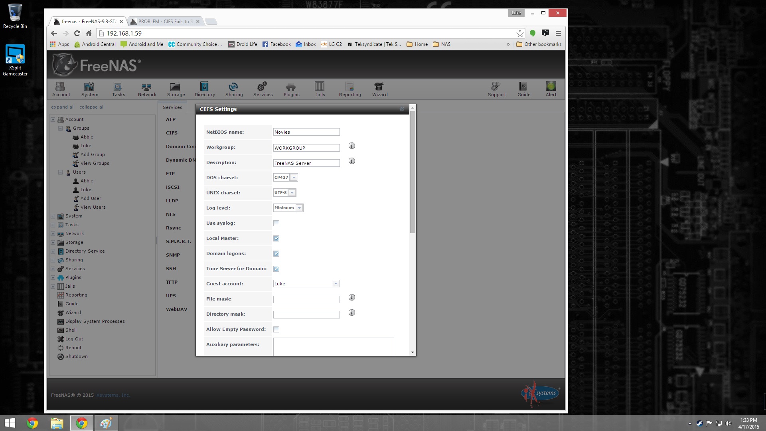Open the Storage toolbar icon
This screenshot has width=766, height=431.
[176, 89]
